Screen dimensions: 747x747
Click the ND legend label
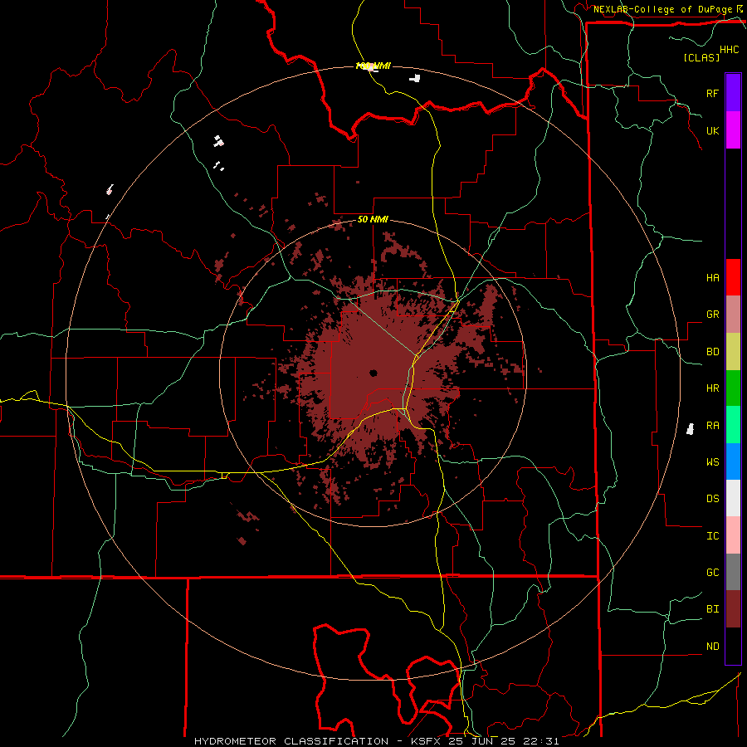pos(712,646)
